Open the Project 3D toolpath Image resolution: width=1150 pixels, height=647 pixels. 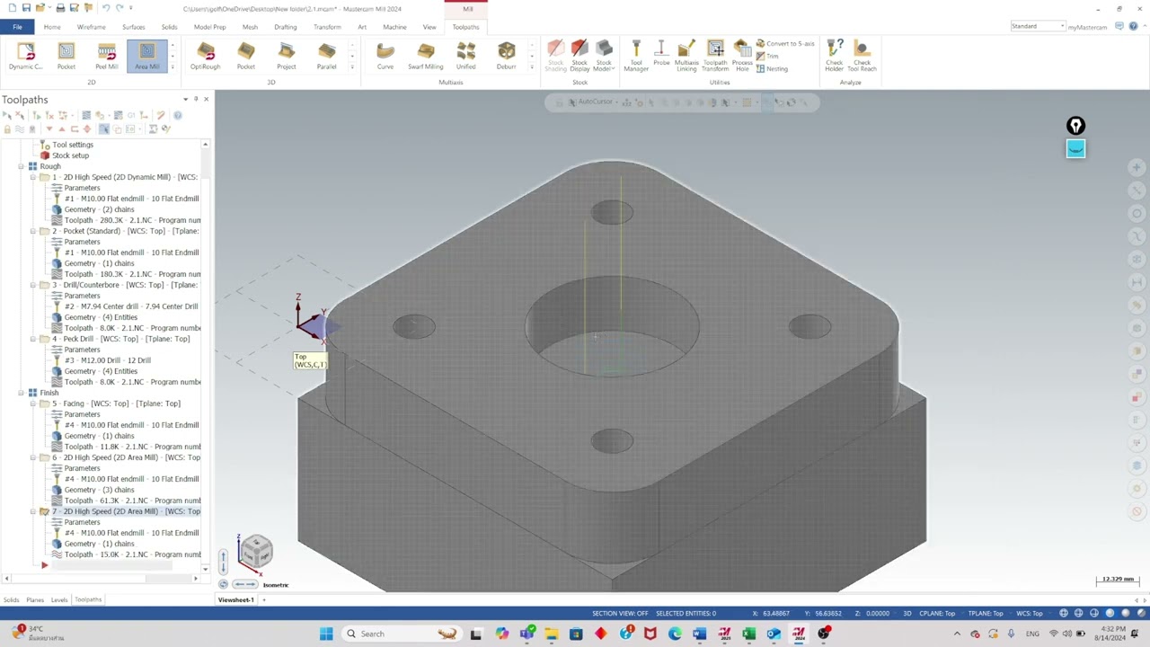(x=287, y=56)
